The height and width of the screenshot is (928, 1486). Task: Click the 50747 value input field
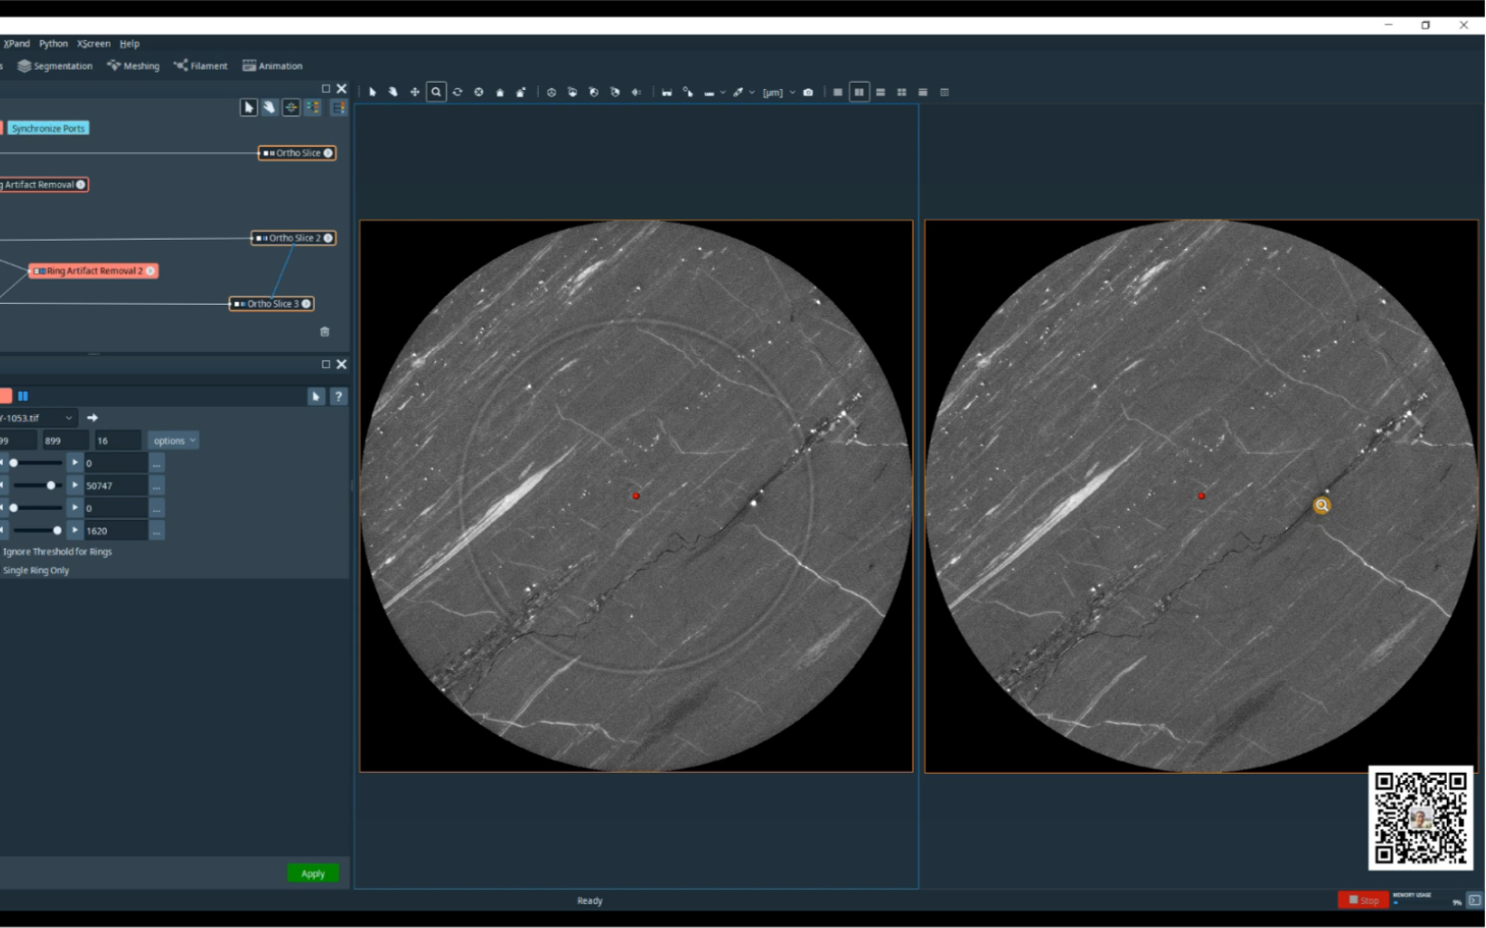pyautogui.click(x=115, y=486)
